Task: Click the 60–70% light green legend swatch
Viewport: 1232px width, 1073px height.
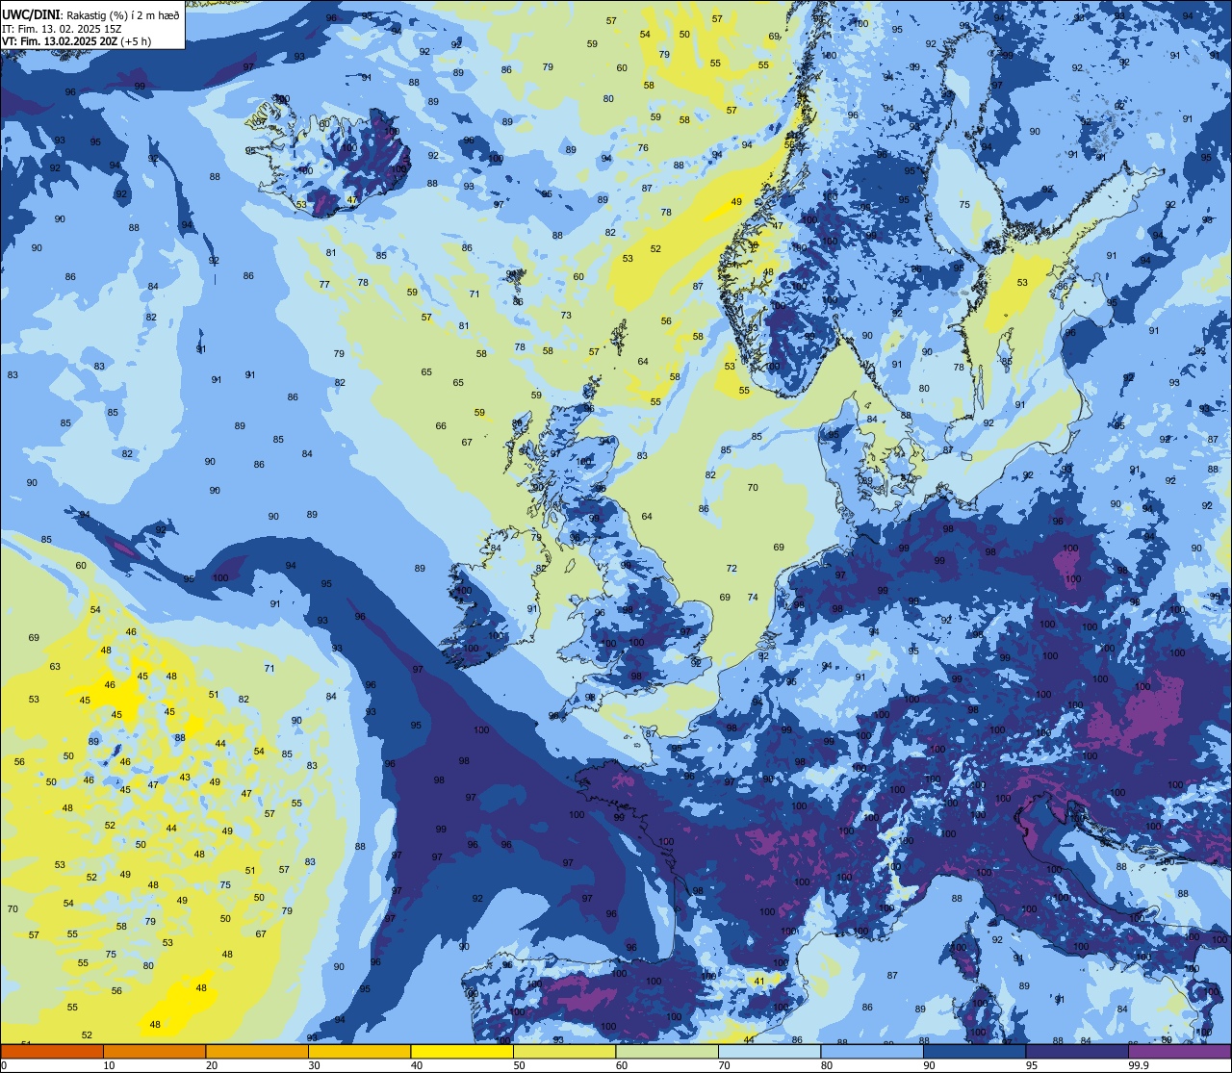Action: (x=667, y=1051)
